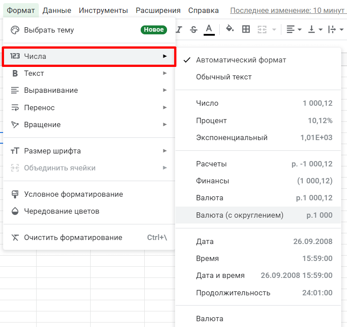Click Условное форматирование menu entry
The width and height of the screenshot is (347, 327).
coord(89,194)
